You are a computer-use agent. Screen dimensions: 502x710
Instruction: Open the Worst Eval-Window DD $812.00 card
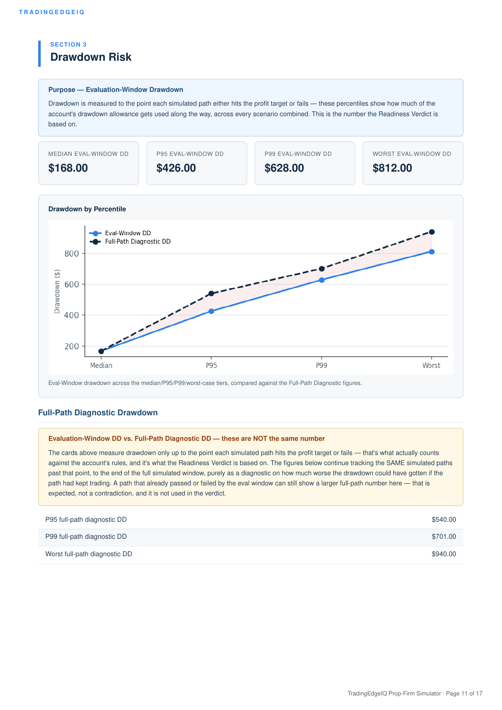tap(413, 163)
